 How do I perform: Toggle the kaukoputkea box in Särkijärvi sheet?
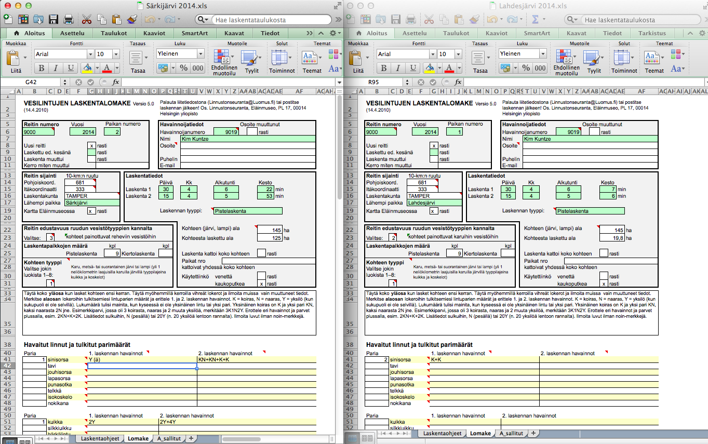coord(261,284)
